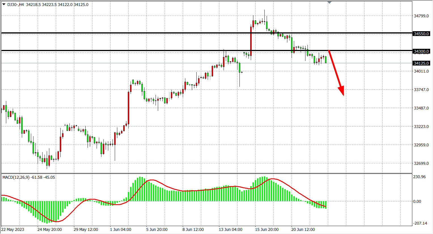Click the 33747.0 price scale value
This screenshot has width=433, height=234.
(x=421, y=90)
